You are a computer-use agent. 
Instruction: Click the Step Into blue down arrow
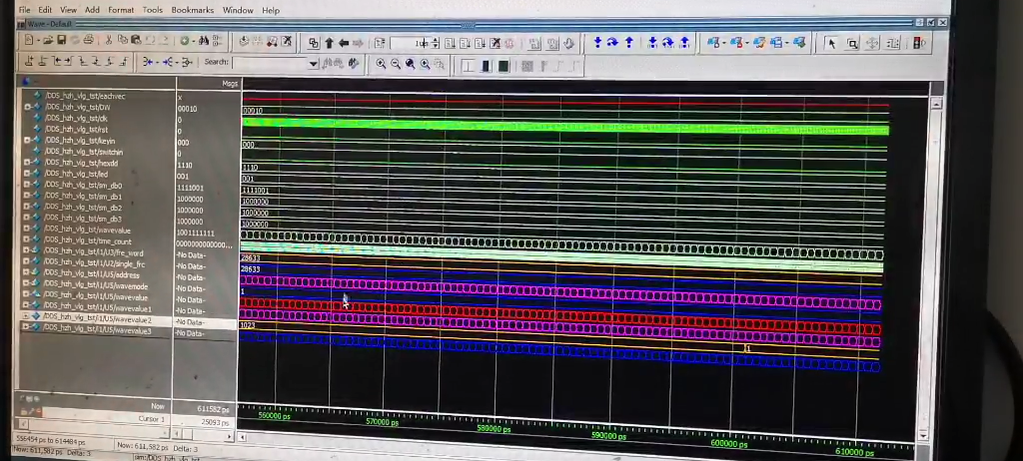(x=597, y=42)
